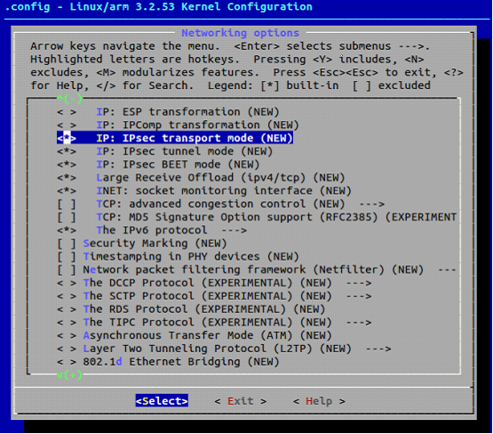Select IP: ESP transformation entry

[x=187, y=112]
